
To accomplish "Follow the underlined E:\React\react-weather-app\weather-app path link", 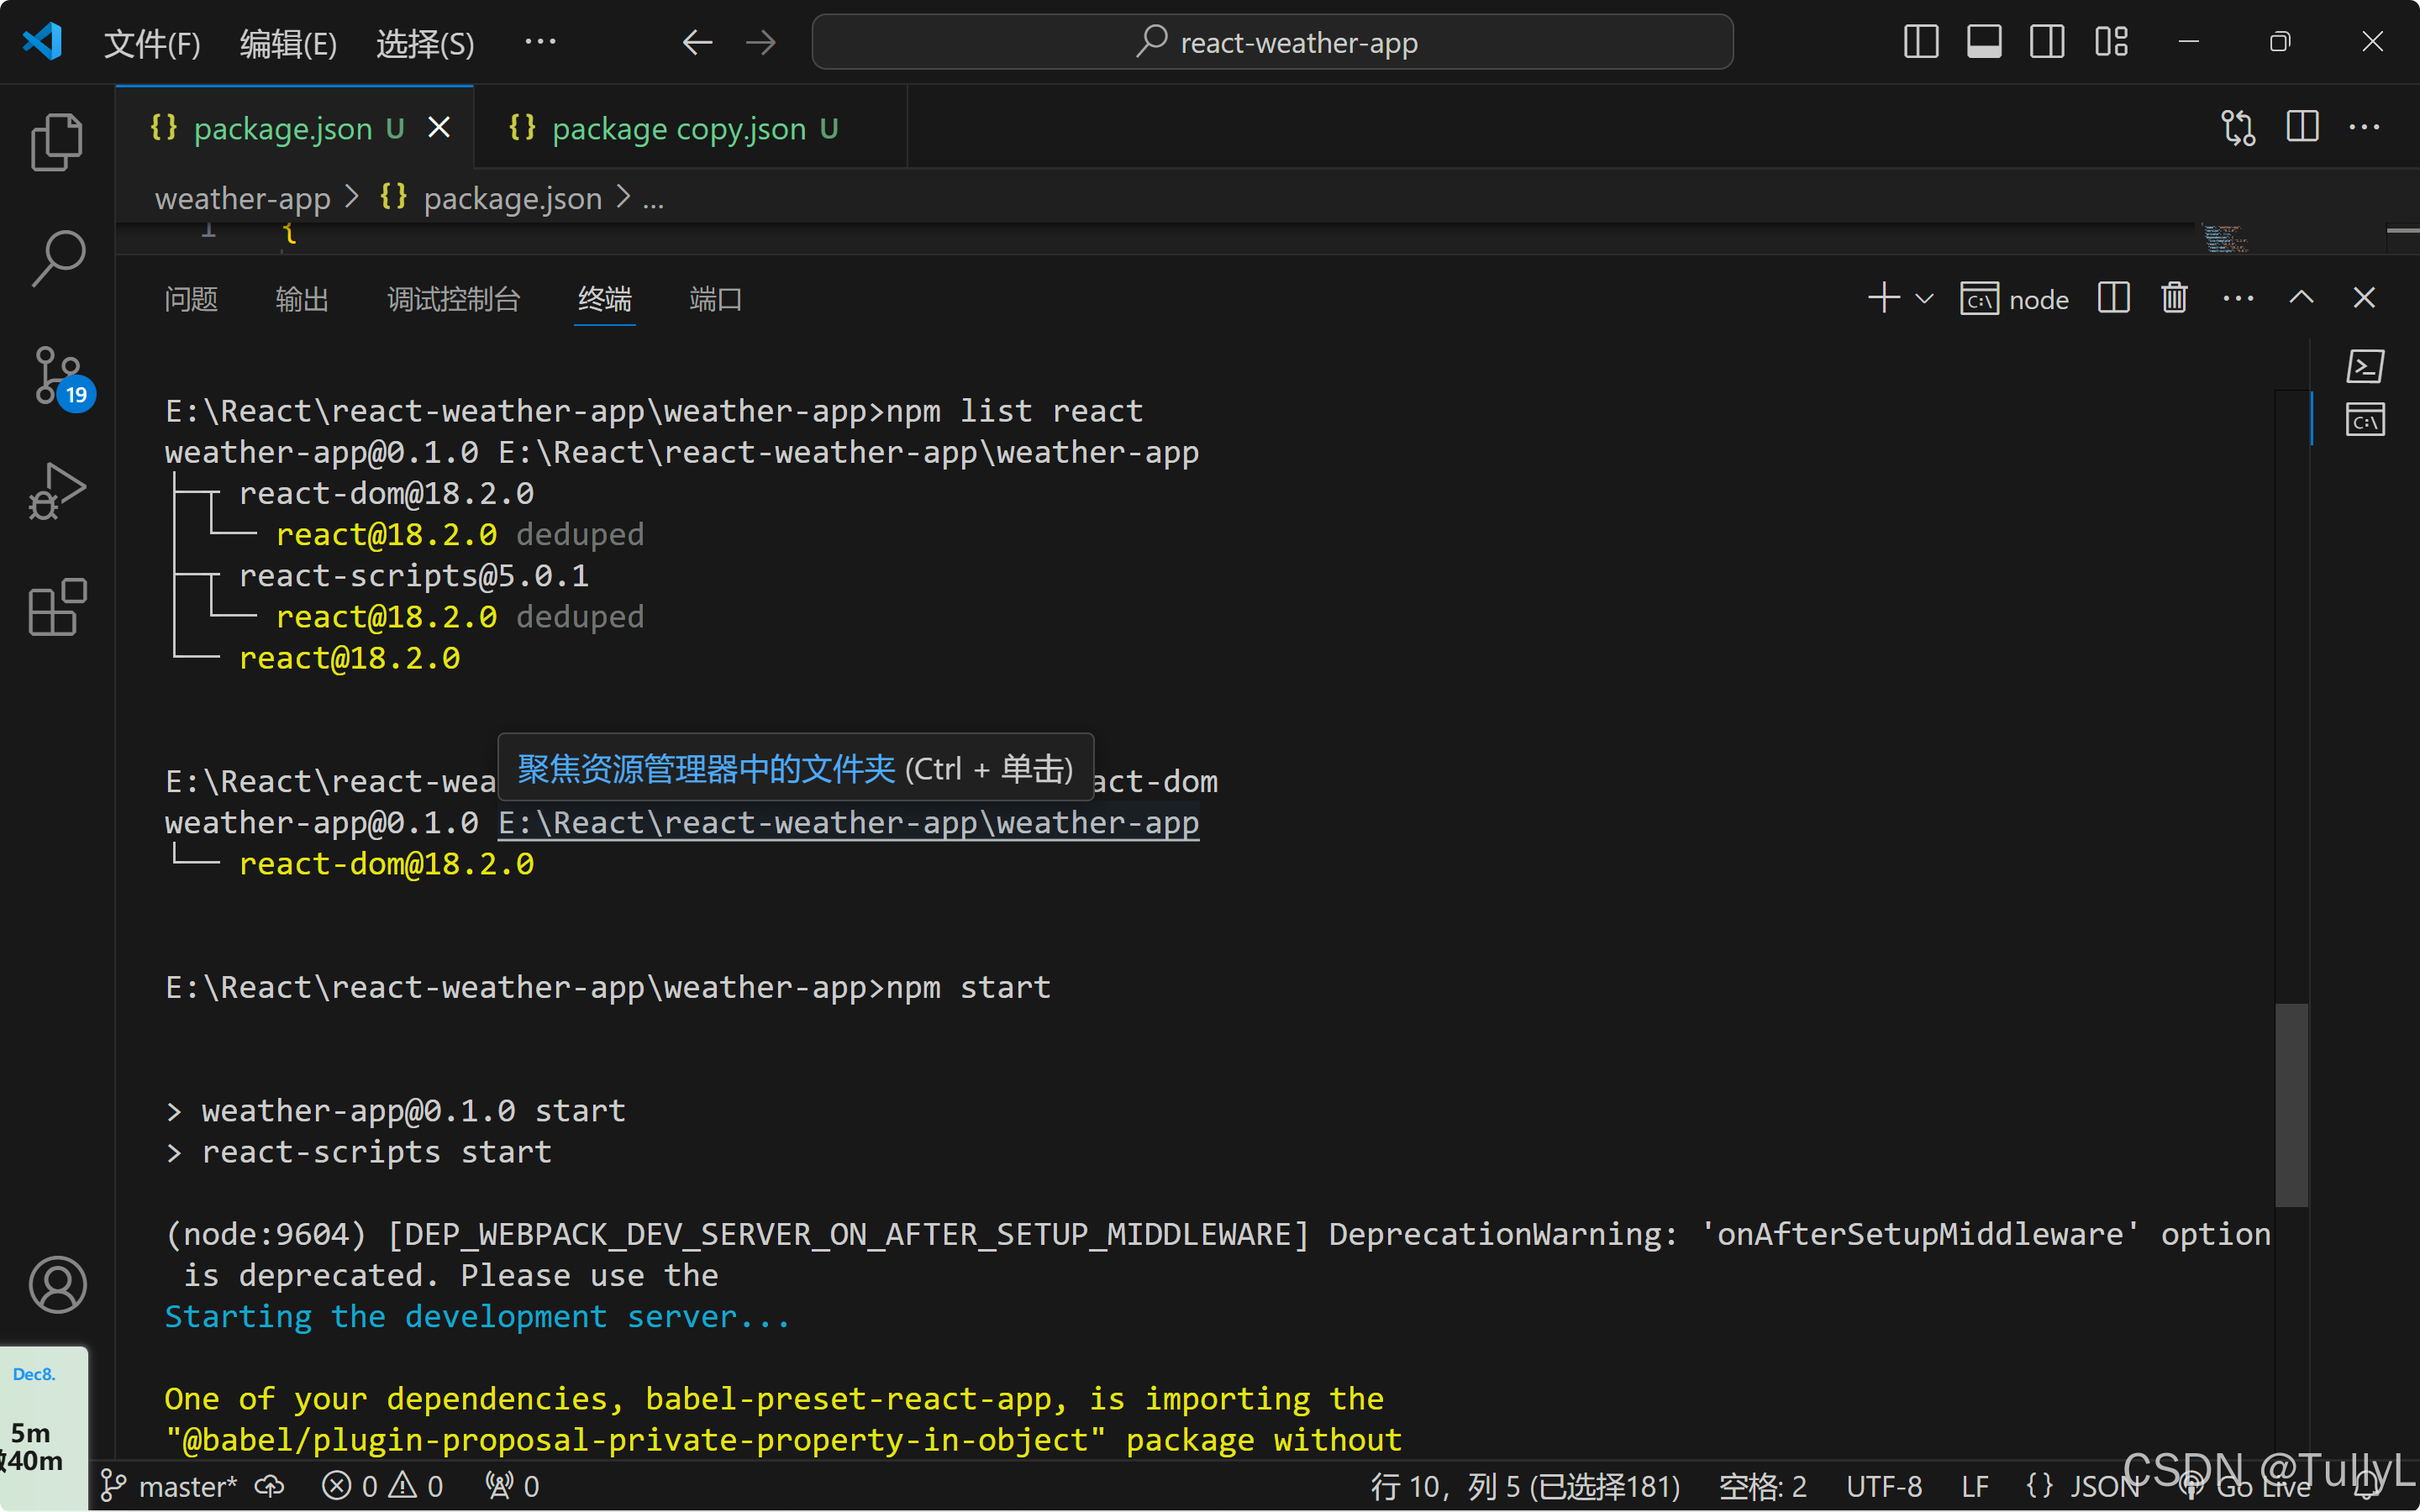I will click(x=848, y=823).
